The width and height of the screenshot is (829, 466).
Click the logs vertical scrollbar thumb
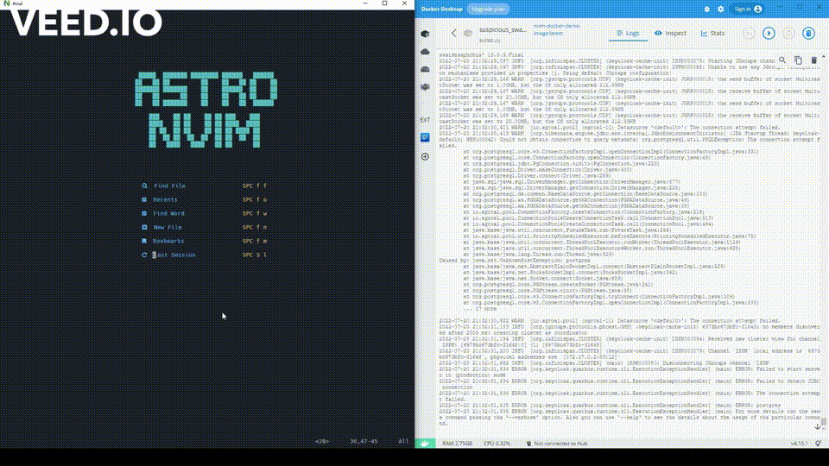823,420
